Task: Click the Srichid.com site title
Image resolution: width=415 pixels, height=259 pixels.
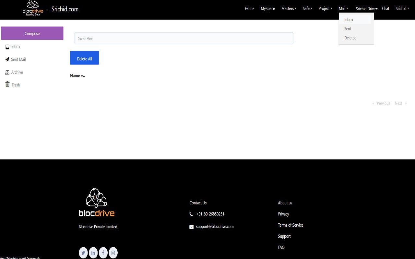Action: [65, 9]
